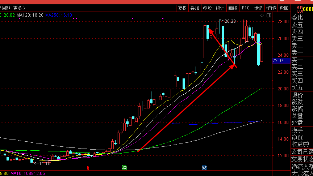Click the 14.00 axis label
Image resolution: width=313 pixels, height=176 pixels.
(x=283, y=139)
